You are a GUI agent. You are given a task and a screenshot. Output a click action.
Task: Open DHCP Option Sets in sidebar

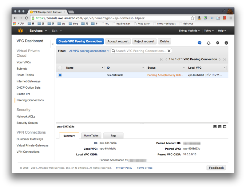click(x=29, y=87)
